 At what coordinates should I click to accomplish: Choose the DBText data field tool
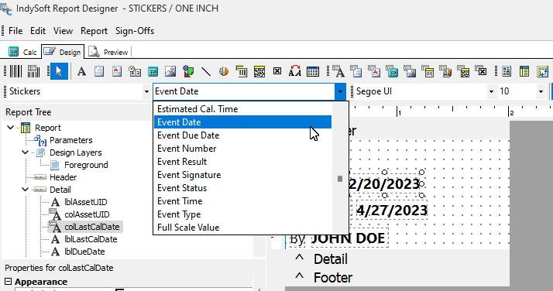[338, 71]
